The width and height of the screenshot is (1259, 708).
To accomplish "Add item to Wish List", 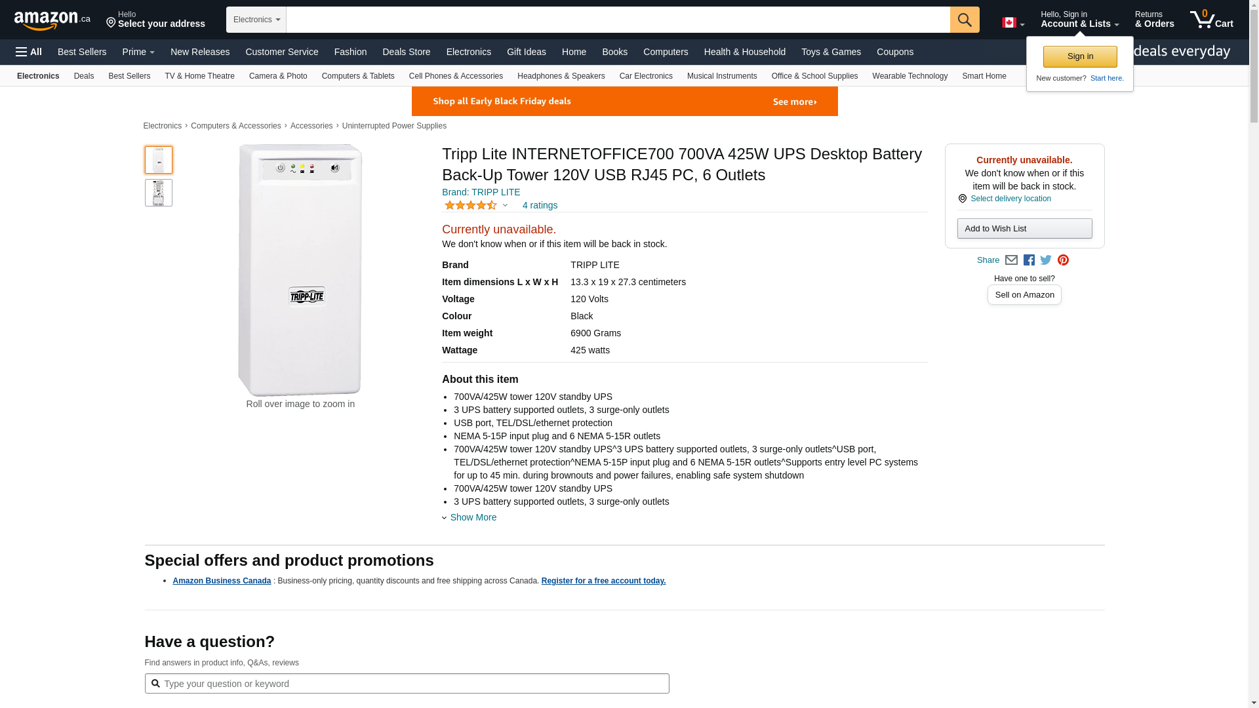I will pos(1024,228).
